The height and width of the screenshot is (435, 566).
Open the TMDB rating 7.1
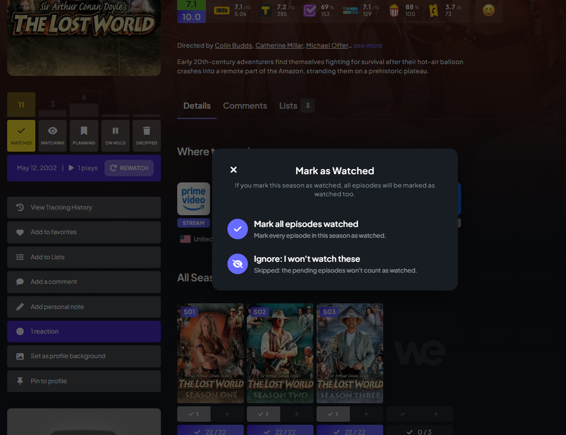pyautogui.click(x=361, y=10)
